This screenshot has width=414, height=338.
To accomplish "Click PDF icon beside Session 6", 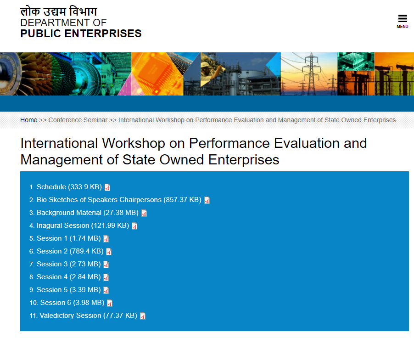I will pyautogui.click(x=110, y=303).
